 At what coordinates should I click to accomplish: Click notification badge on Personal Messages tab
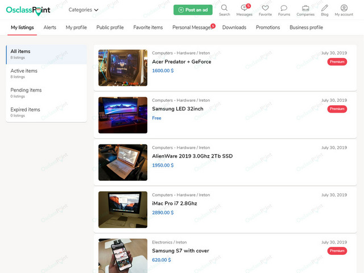coord(213,26)
